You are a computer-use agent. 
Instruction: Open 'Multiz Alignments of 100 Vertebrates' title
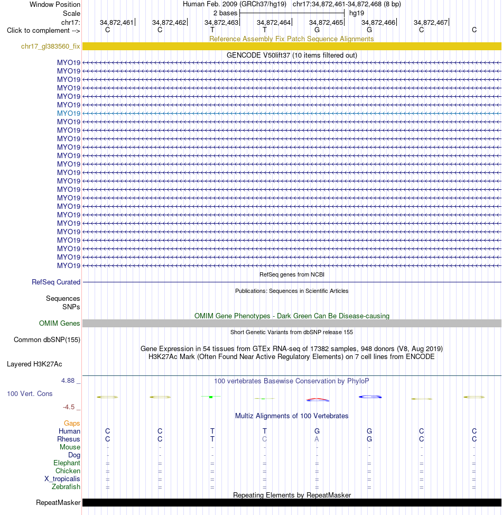click(x=292, y=416)
